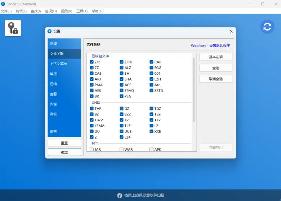Open the 查找(I) menu

pyautogui.click(x=36, y=11)
